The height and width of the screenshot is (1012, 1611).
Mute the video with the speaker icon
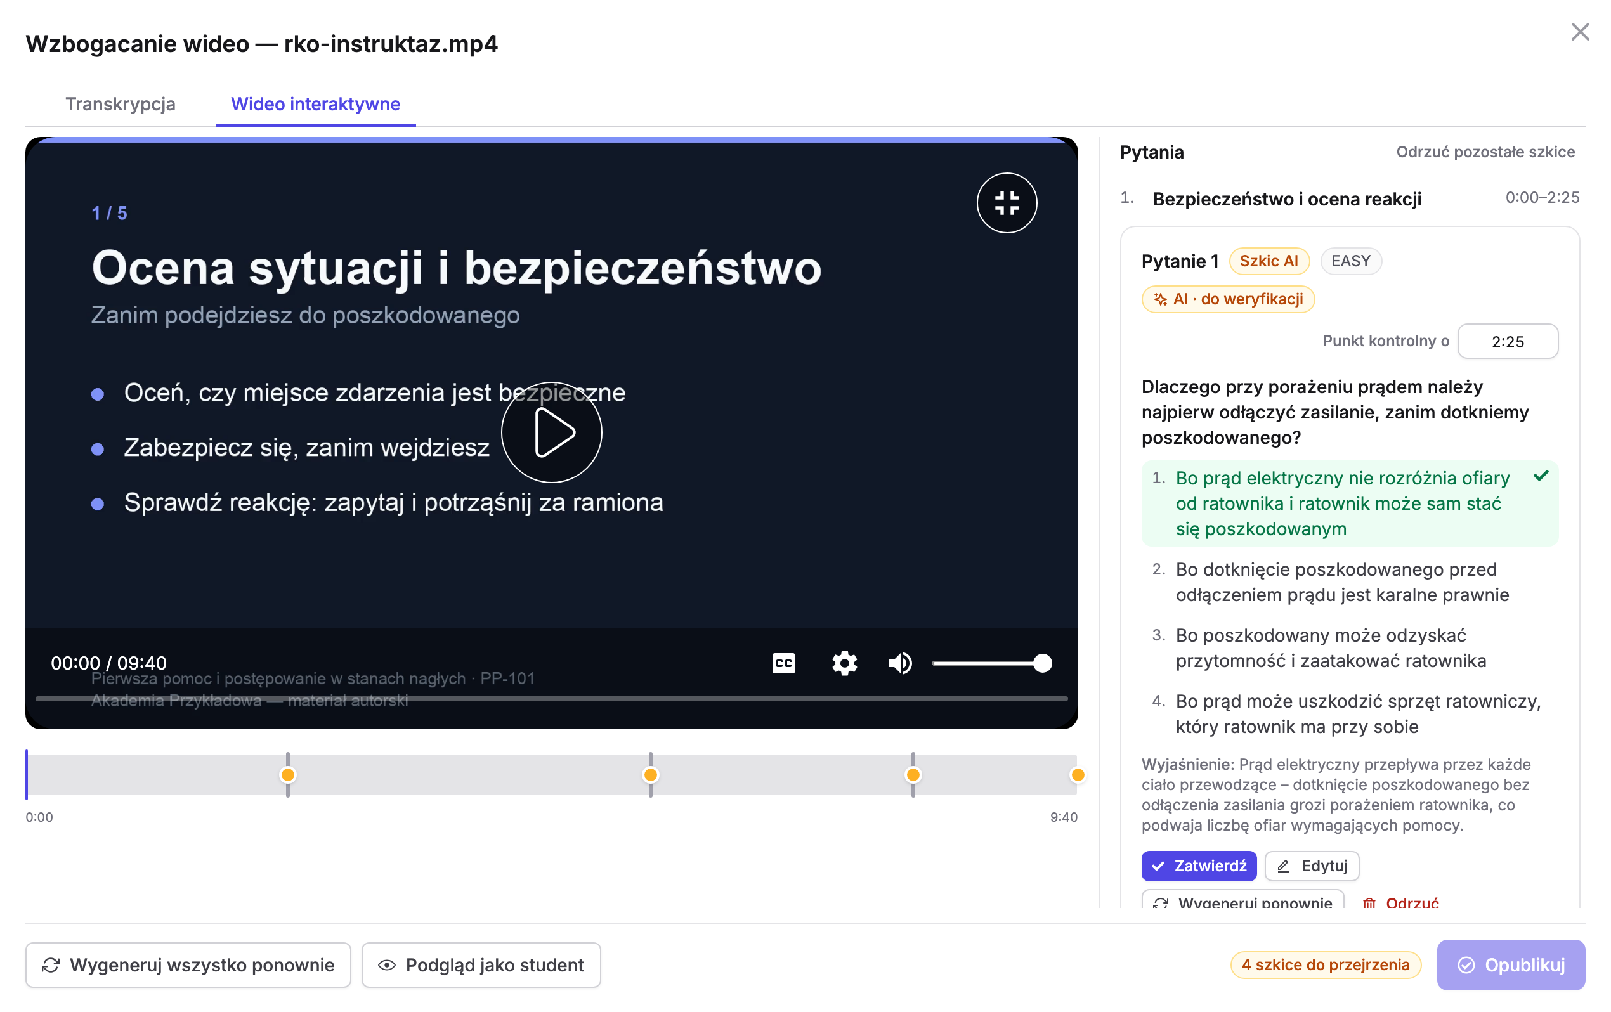[x=900, y=663]
